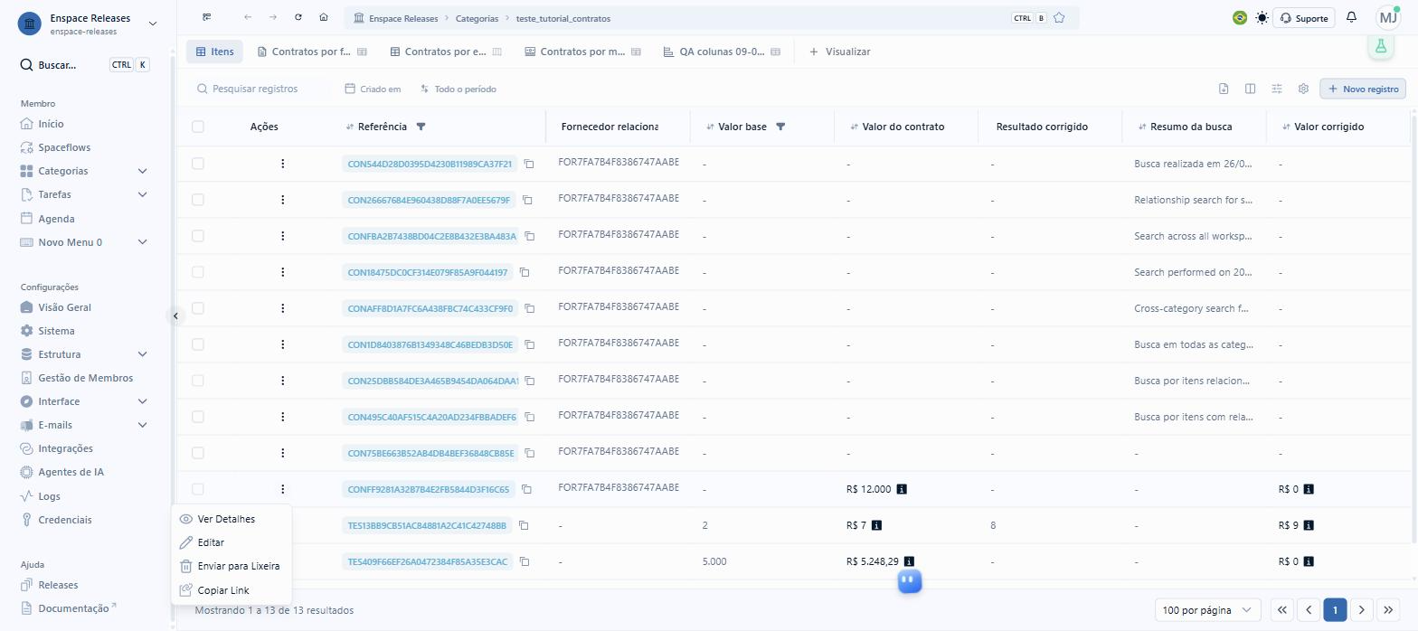This screenshot has width=1418, height=631.
Task: Open the green lab flask icon
Action: coord(1380,46)
